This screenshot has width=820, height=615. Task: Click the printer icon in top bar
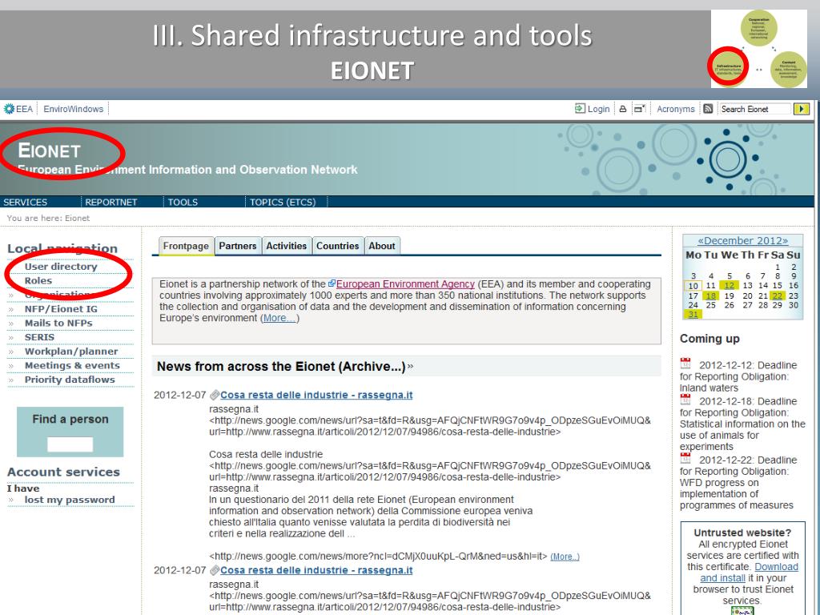(x=622, y=109)
